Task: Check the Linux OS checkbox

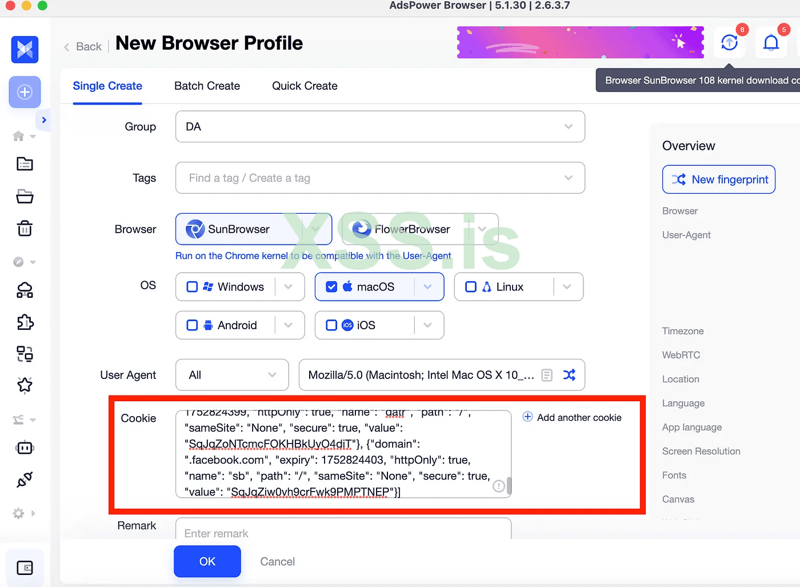Action: coord(471,286)
